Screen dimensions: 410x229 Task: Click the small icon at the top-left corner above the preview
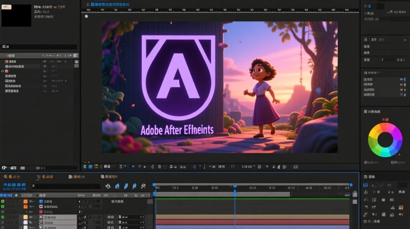click(x=87, y=16)
